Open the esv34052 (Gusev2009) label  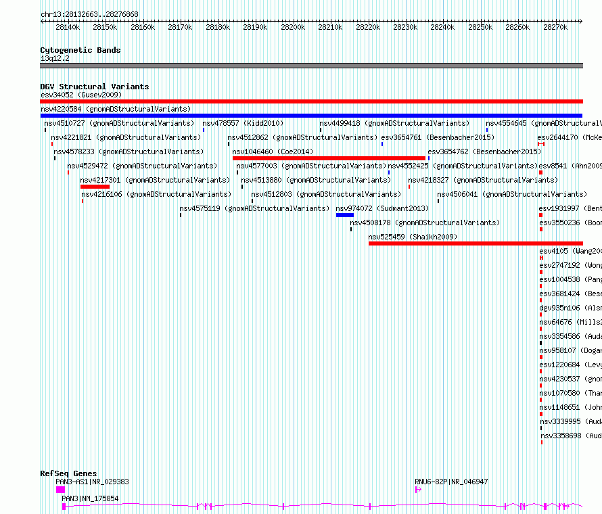(x=81, y=95)
